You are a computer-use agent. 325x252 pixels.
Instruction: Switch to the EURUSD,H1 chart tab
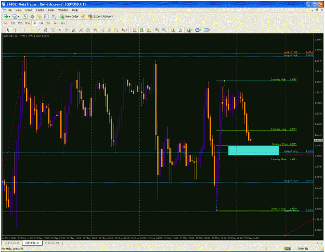52,243
